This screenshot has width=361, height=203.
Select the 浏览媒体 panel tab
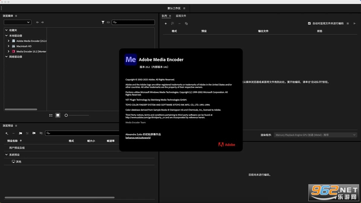[8, 16]
